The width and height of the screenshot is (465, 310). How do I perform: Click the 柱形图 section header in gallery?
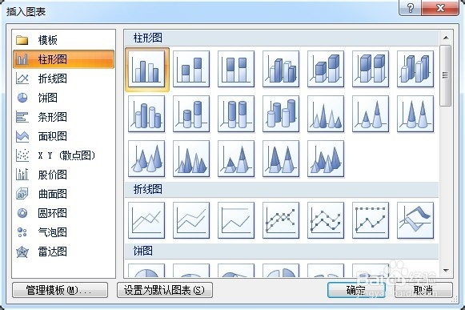click(x=282, y=38)
